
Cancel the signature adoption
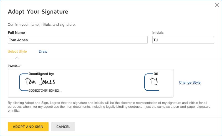[63, 127]
